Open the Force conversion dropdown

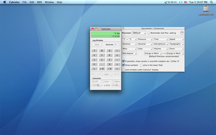click(176, 49)
